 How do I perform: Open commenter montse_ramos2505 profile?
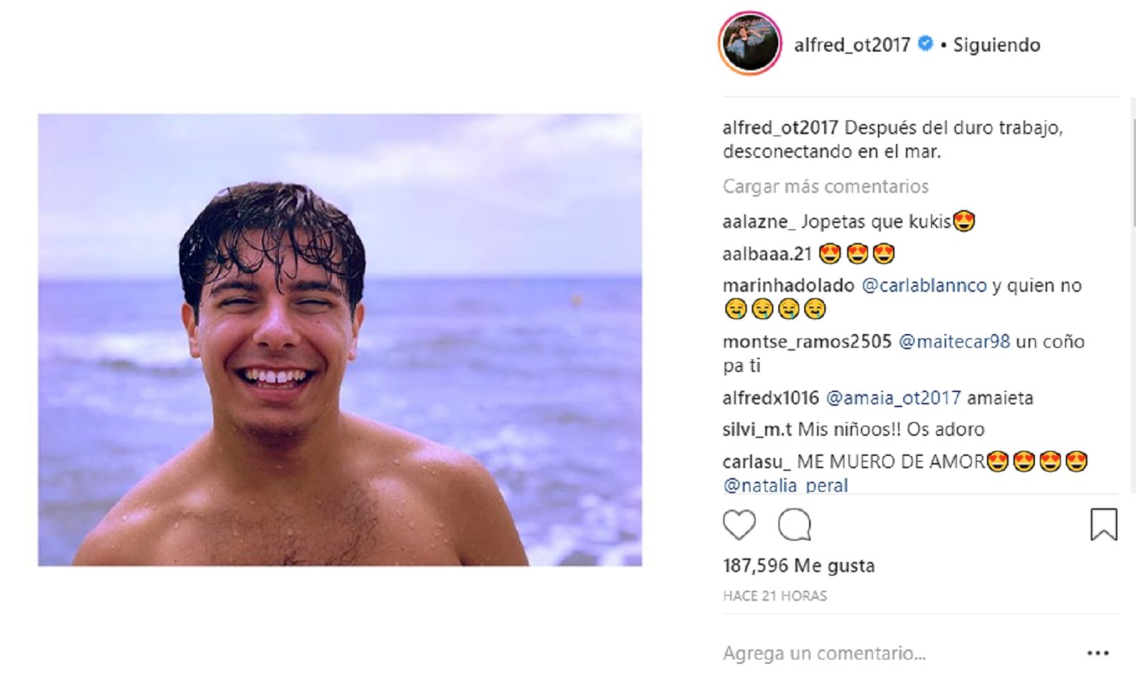(x=807, y=341)
